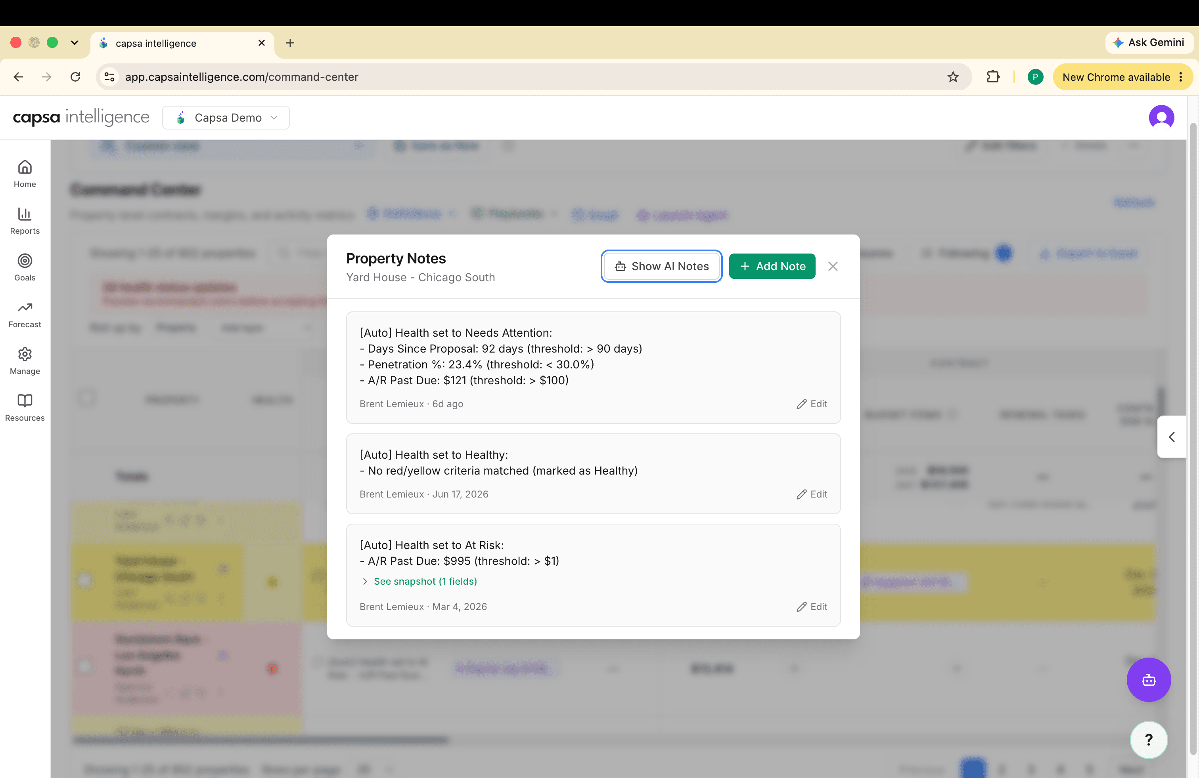Close the Property Notes dialog

pos(832,266)
